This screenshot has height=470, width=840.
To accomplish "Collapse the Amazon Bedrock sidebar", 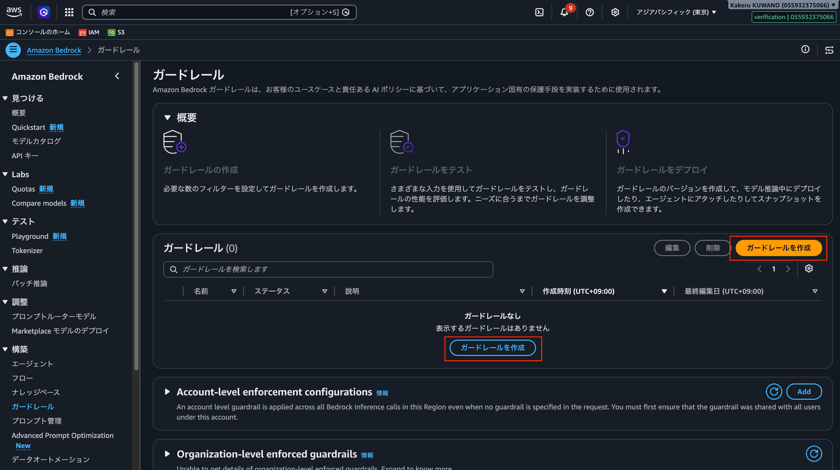I will pyautogui.click(x=117, y=76).
